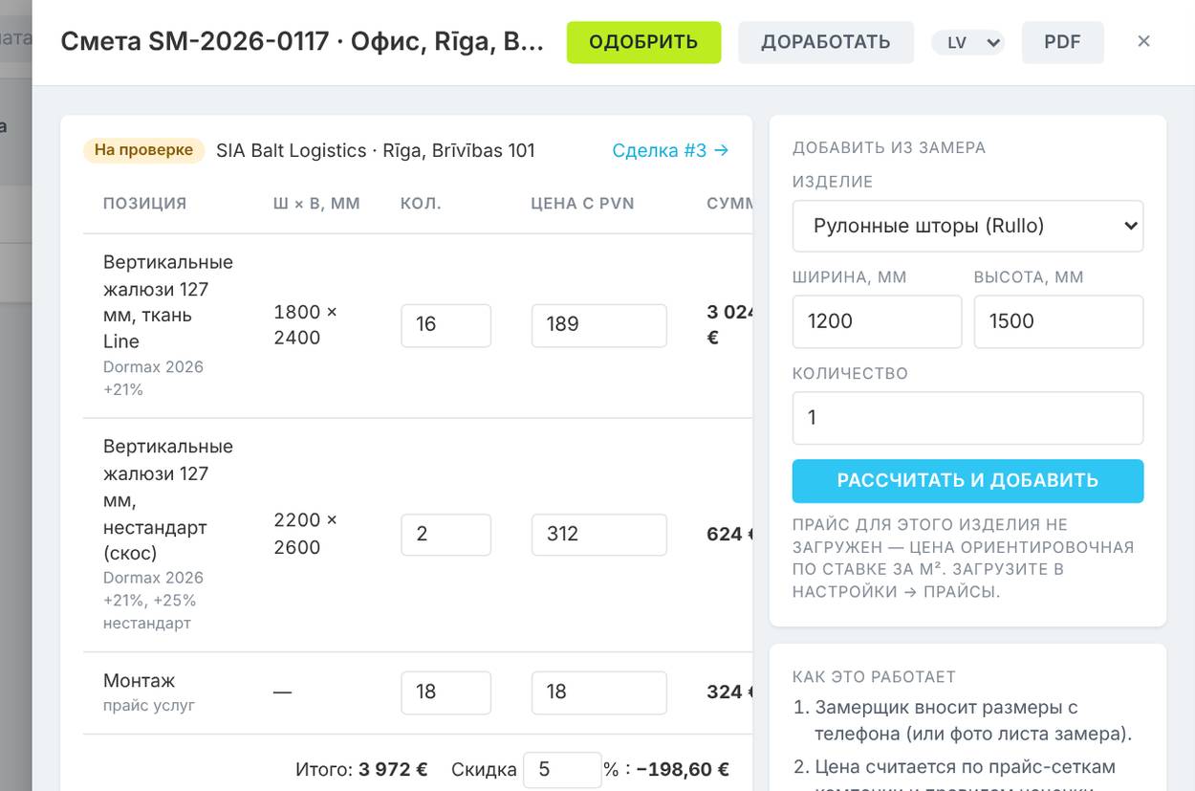The width and height of the screenshot is (1195, 791).
Task: Edit quantity 2 for нестандарт (скос) blinds
Action: (445, 534)
